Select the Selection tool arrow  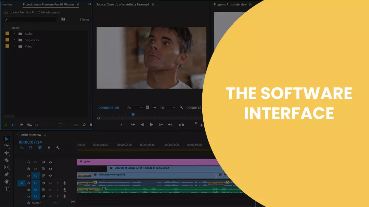coord(7,139)
